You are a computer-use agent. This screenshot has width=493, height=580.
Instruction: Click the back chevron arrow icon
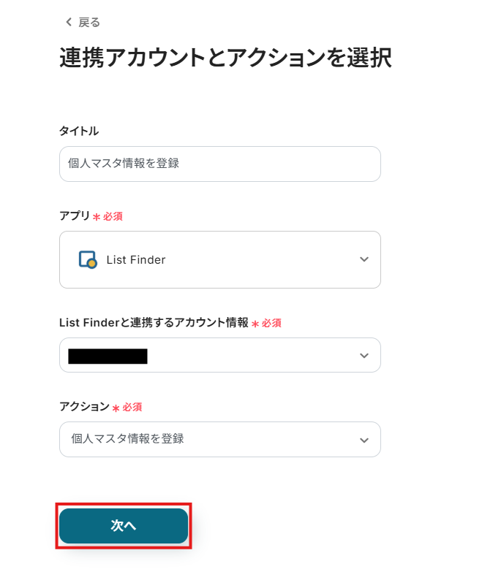tap(69, 23)
